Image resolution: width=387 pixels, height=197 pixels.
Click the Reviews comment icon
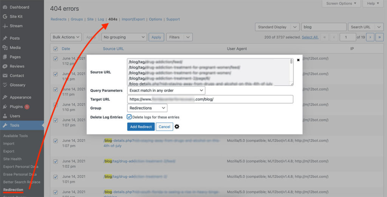point(5,66)
